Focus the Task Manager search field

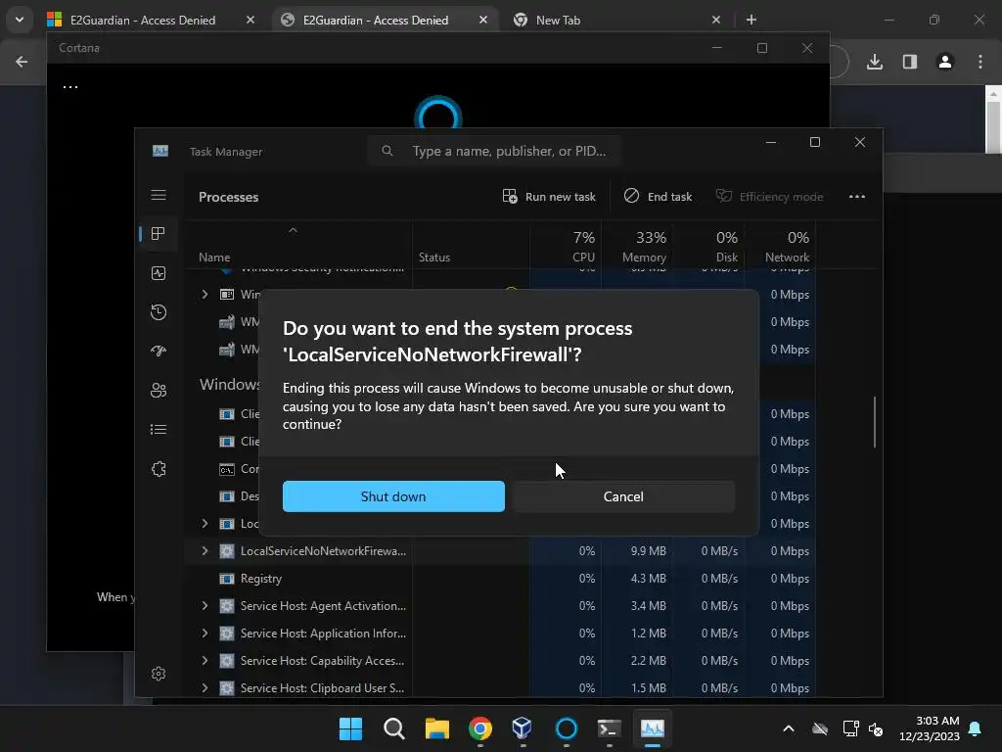494,151
